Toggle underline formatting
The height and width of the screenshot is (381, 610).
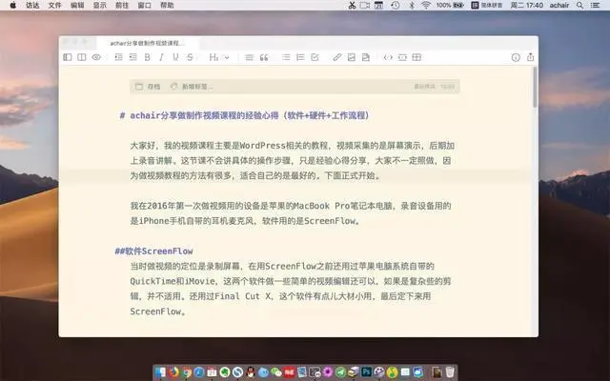pos(175,57)
